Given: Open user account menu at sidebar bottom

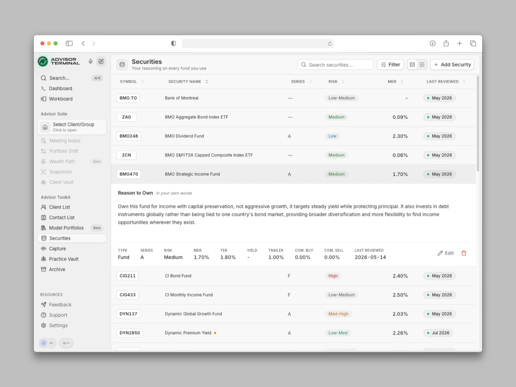Looking at the screenshot, I should [47, 343].
